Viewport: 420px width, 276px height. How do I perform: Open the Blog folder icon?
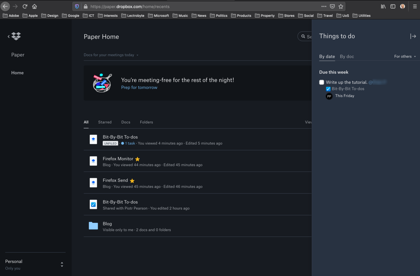[93, 226]
